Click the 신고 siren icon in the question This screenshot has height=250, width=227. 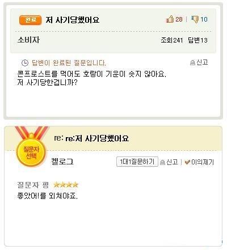tap(192, 63)
